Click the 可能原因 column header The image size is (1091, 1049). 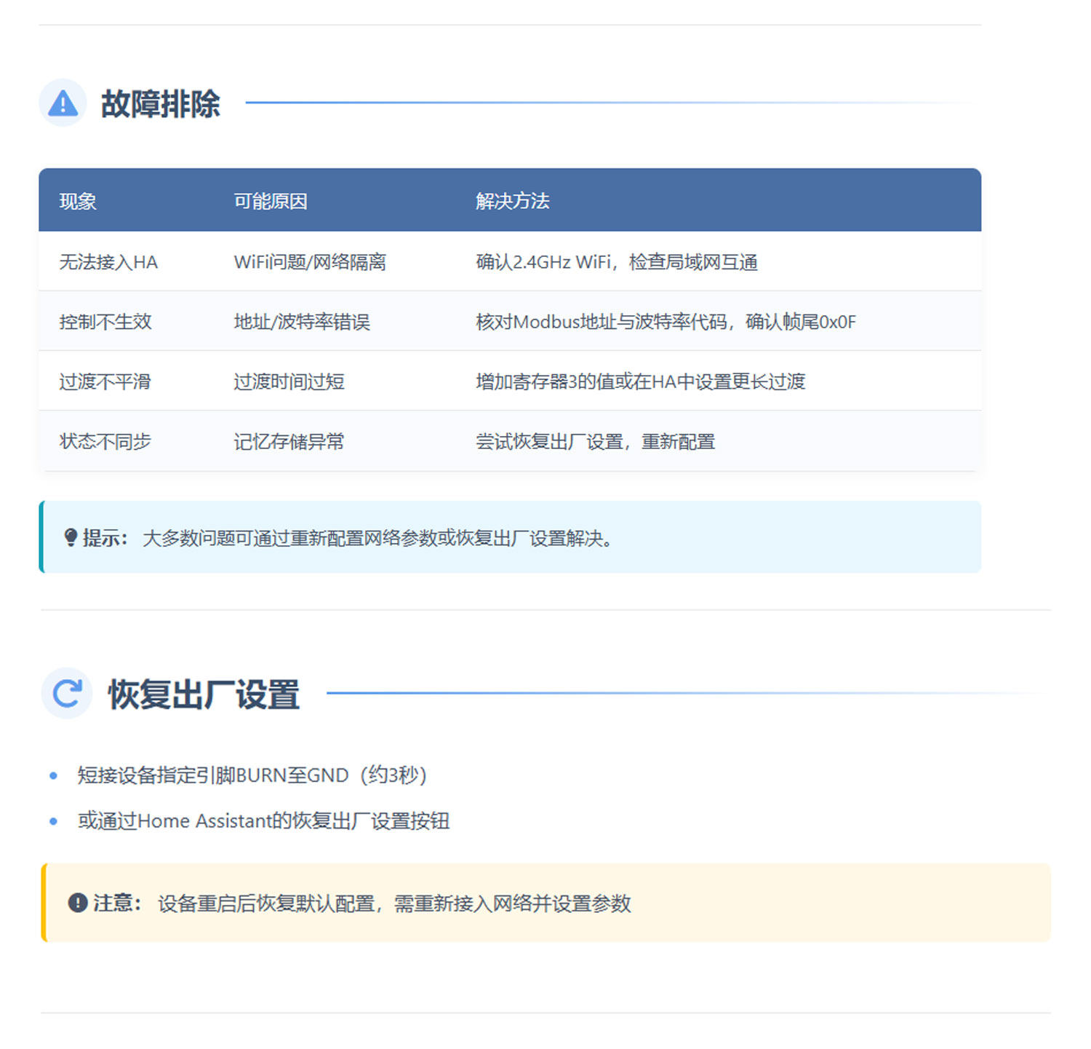[271, 201]
